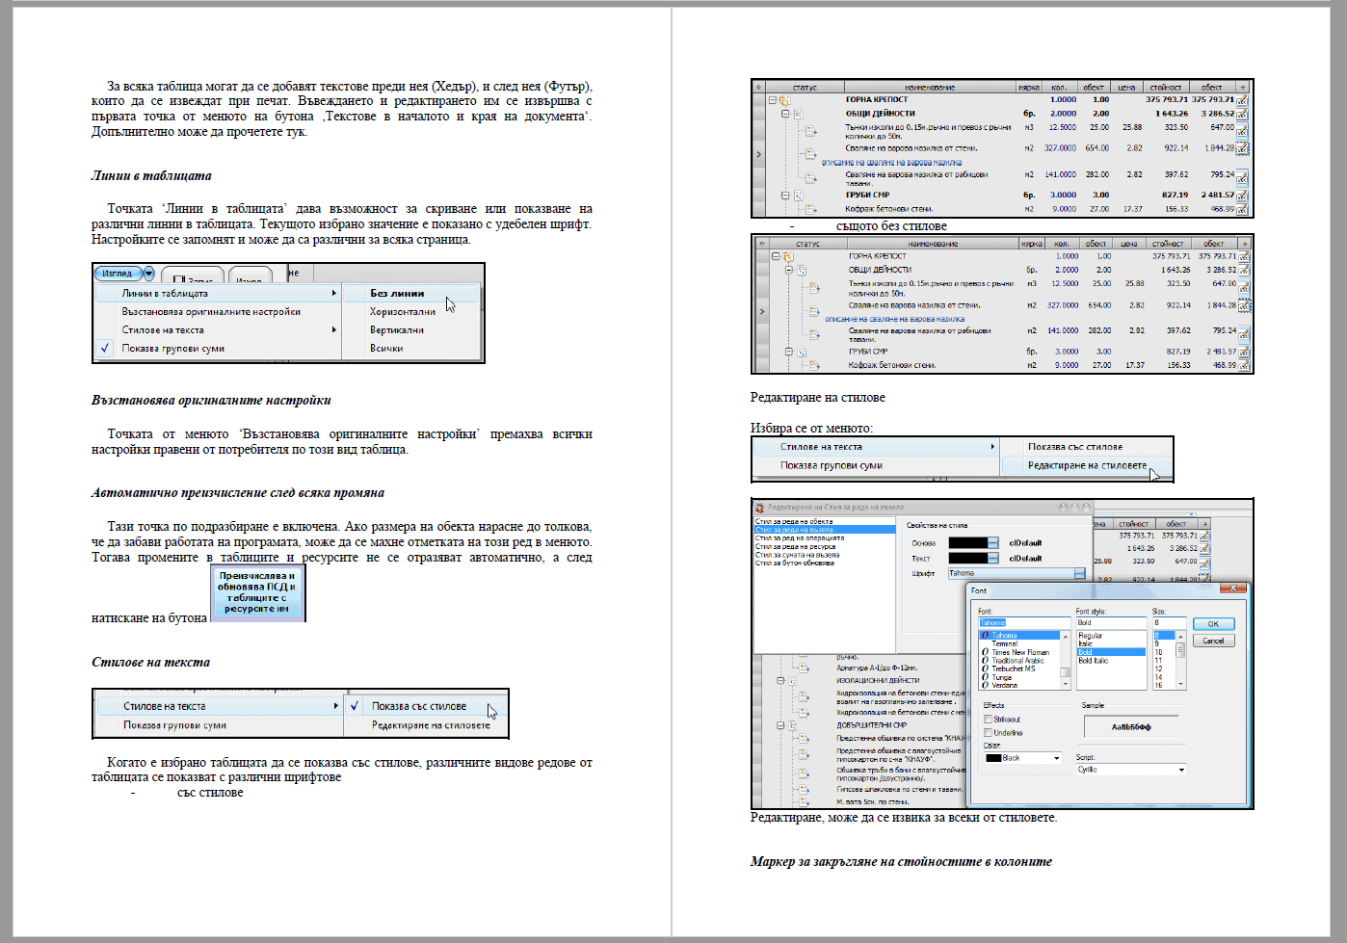This screenshot has width=1347, height=943.
Task: Click OK in the Font dialog
Action: click(x=1213, y=624)
